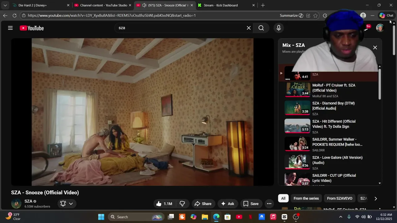
Task: Open CapCut from the taskbar
Action: (284, 217)
